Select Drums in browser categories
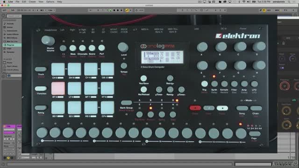Viewport: 299px width, 168px height. coord(10,27)
